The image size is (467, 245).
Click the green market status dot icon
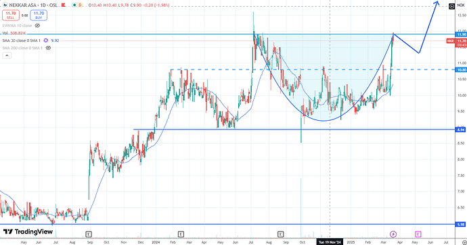(74, 5)
